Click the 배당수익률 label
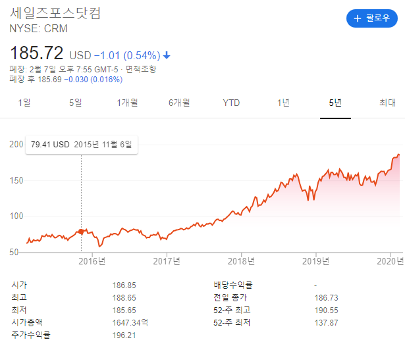 pos(232,285)
